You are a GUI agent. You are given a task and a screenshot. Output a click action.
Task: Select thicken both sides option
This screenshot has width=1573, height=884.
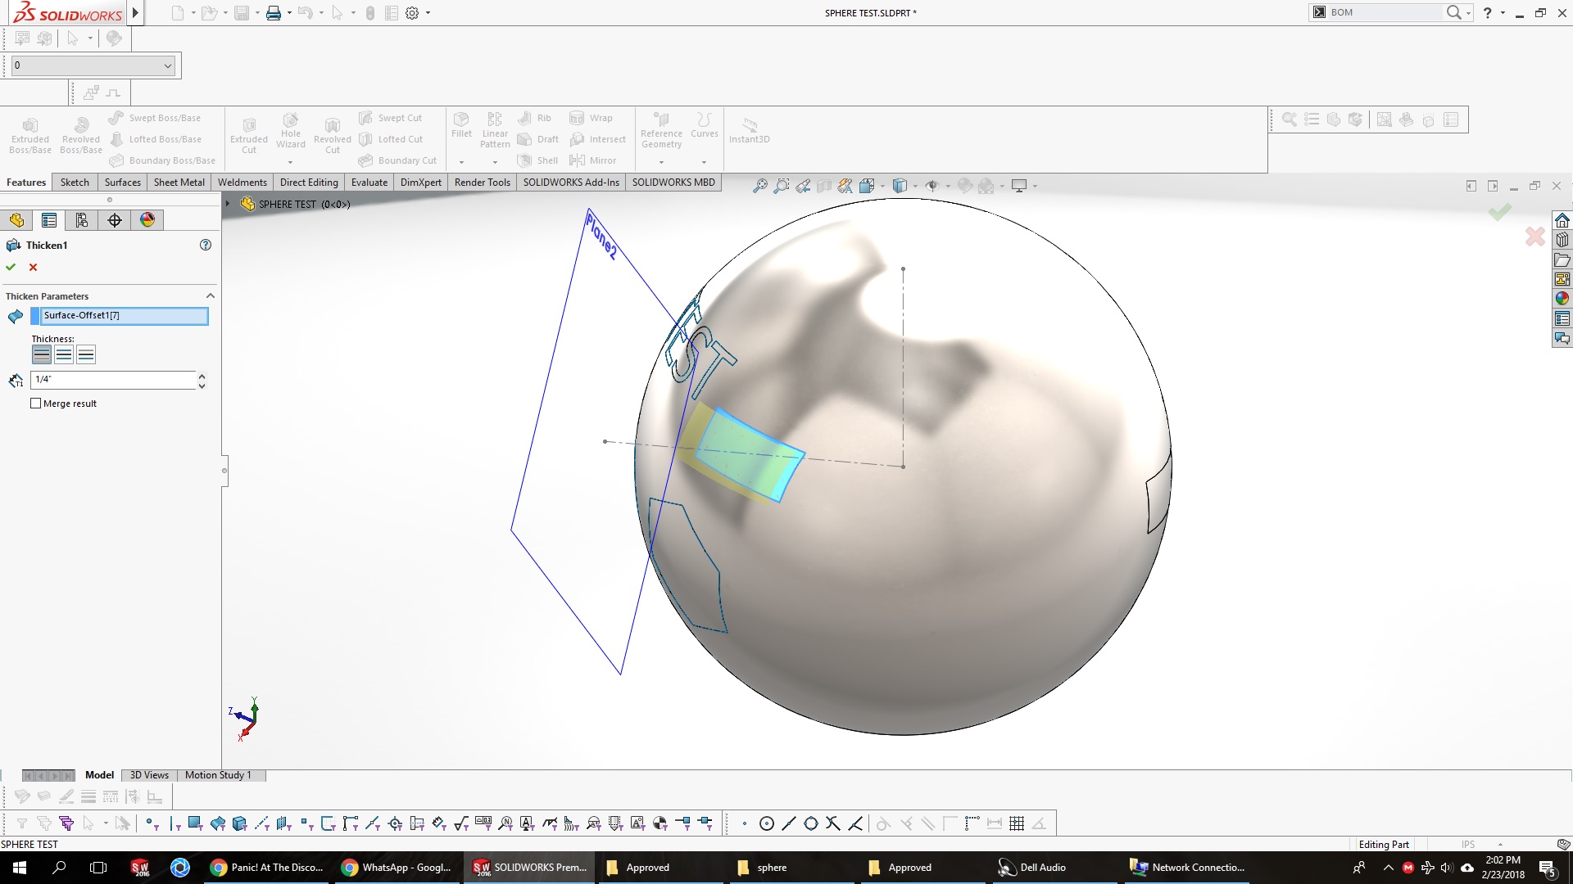[x=64, y=354]
